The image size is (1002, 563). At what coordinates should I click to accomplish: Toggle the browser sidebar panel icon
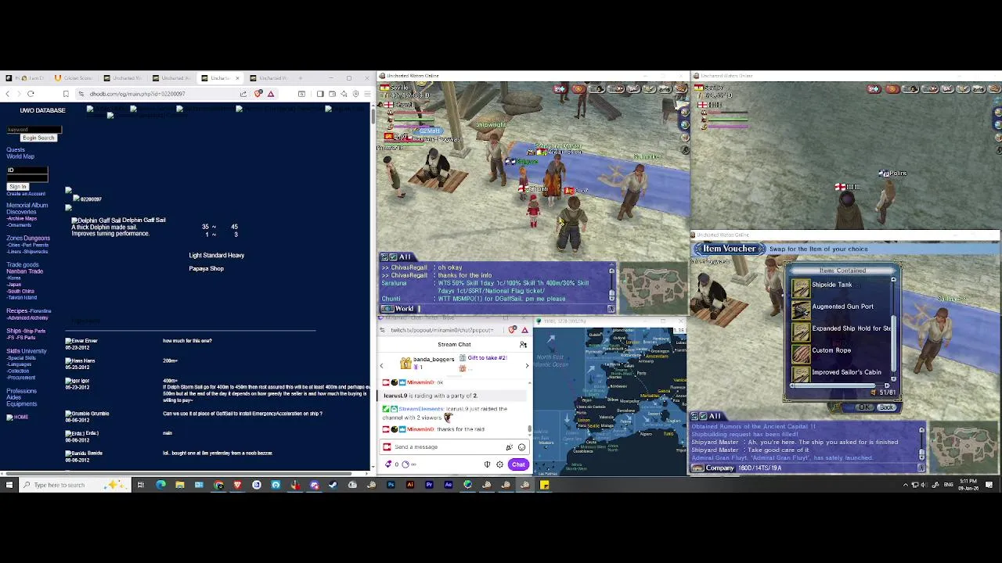point(320,94)
